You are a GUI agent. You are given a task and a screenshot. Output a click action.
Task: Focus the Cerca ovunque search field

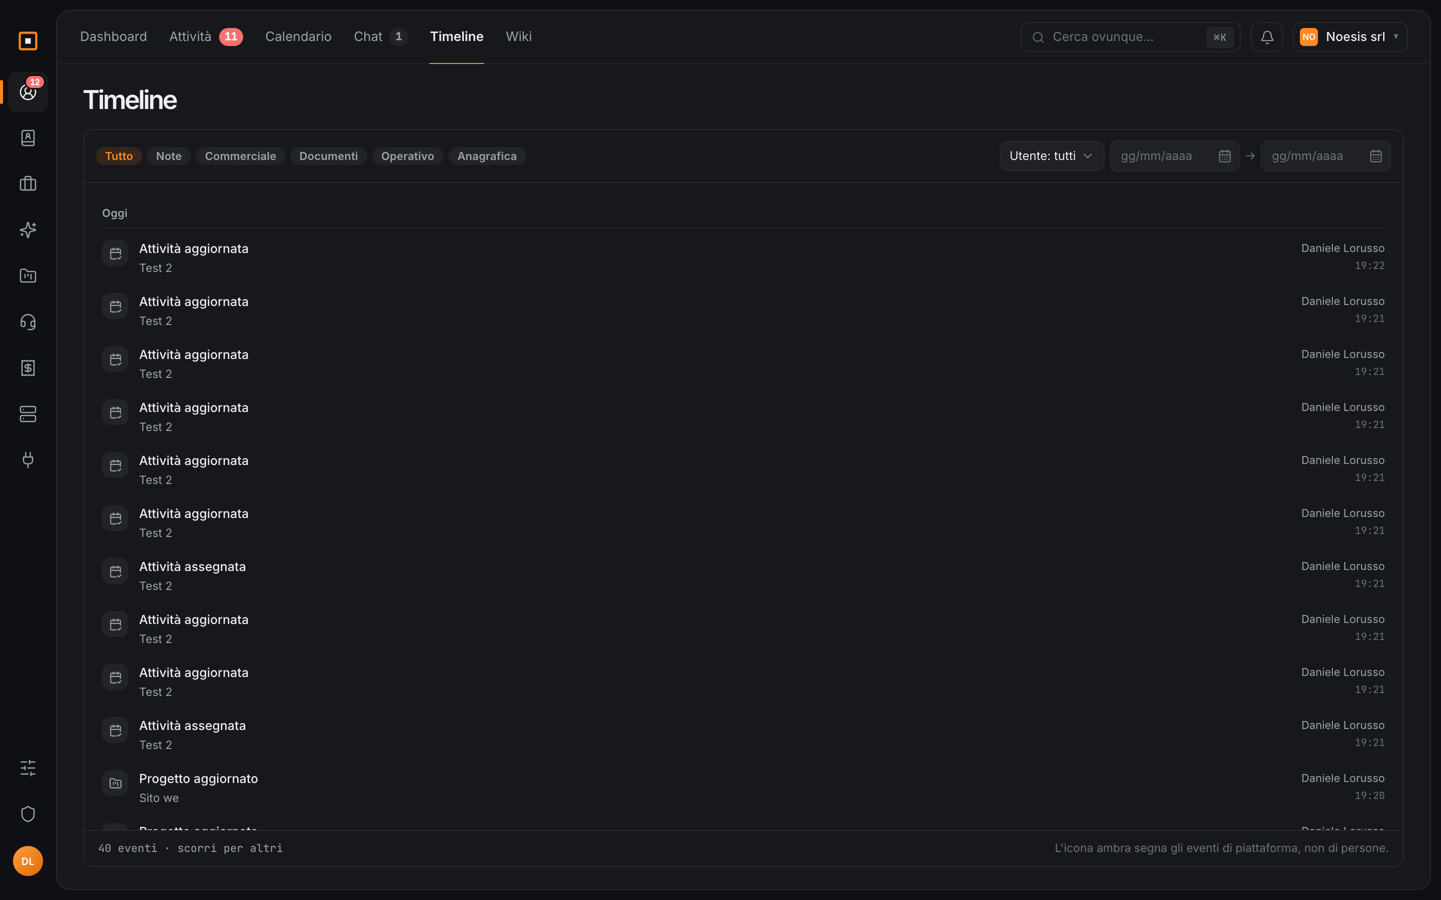[x=1130, y=37]
